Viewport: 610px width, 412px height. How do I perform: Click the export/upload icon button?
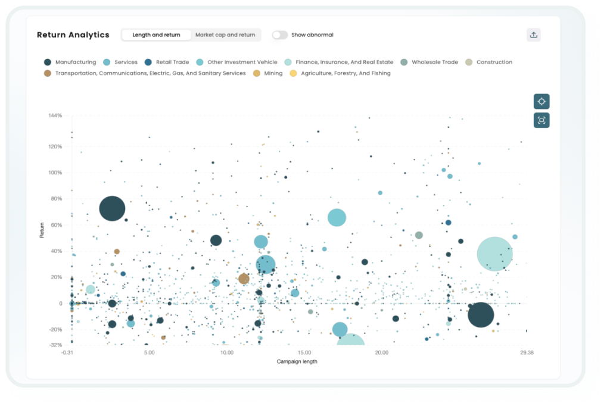tap(534, 35)
